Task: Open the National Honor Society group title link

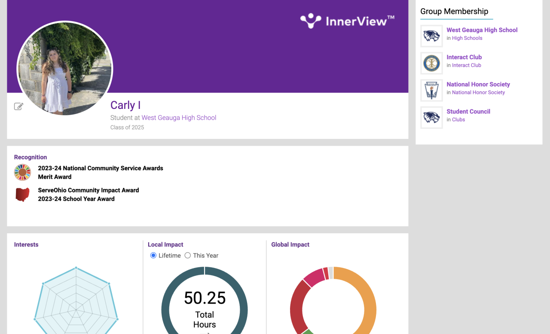Action: 478,84
